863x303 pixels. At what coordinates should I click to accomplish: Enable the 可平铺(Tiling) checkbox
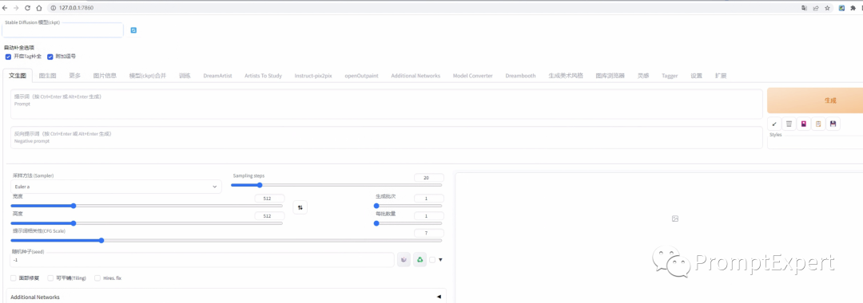[50, 278]
